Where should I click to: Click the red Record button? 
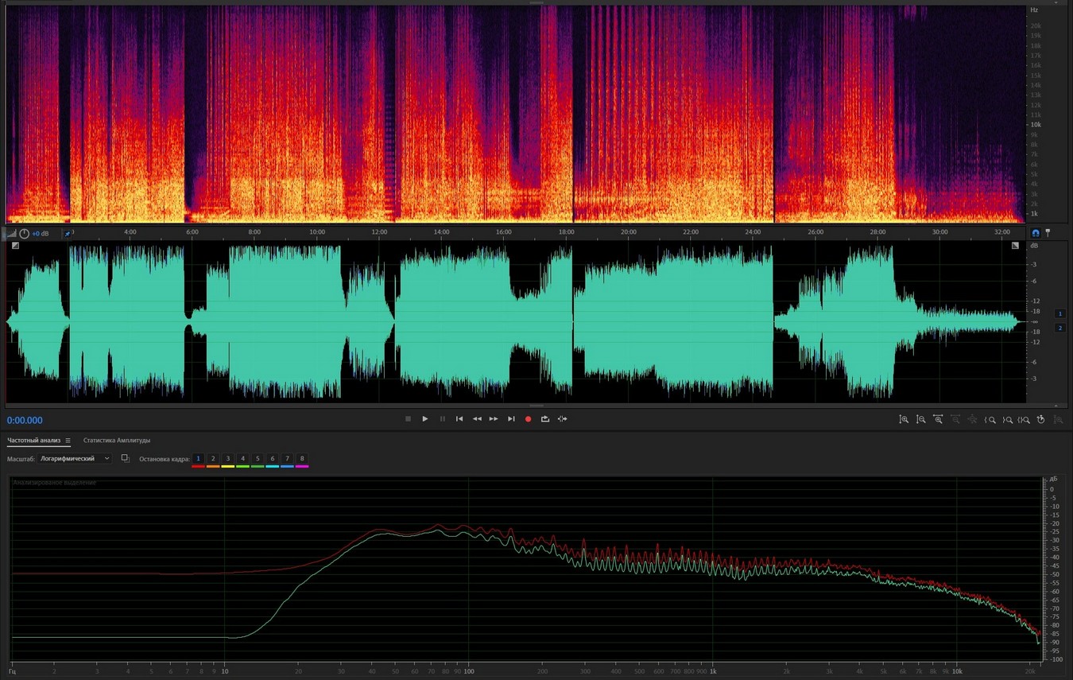pos(528,419)
